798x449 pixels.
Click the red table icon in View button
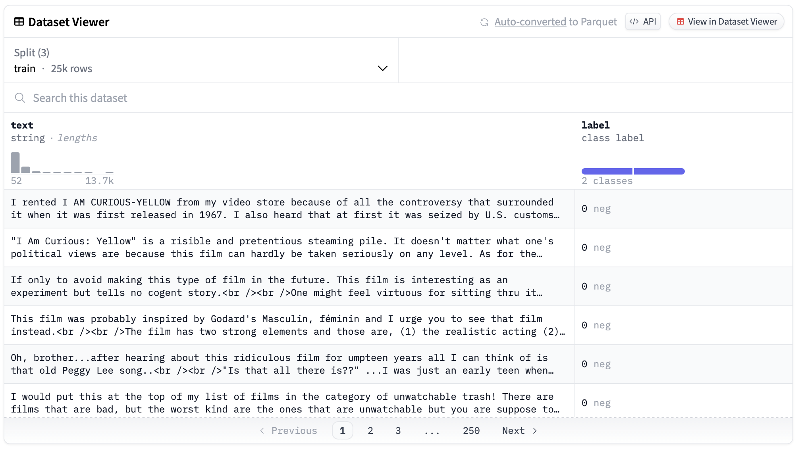(x=680, y=22)
